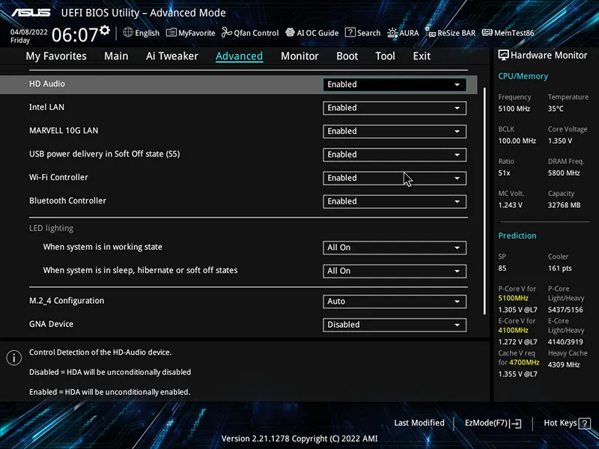The image size is (599, 449).
Task: Toggle the ReSize BAR icon
Action: [431, 32]
